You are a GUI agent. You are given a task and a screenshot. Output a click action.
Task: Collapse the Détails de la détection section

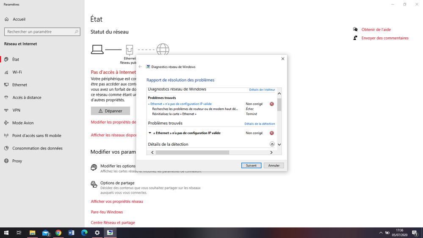tap(272, 144)
